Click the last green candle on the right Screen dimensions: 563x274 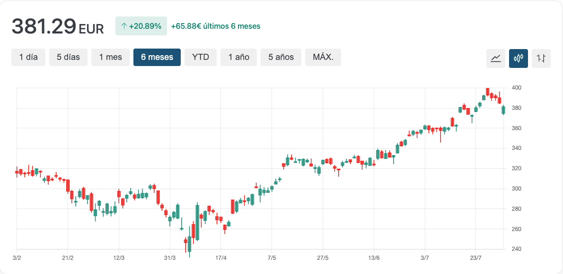[x=503, y=110]
